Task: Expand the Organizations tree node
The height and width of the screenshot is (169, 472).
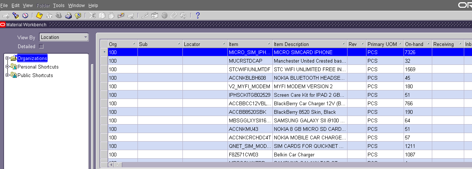Action: coord(7,59)
